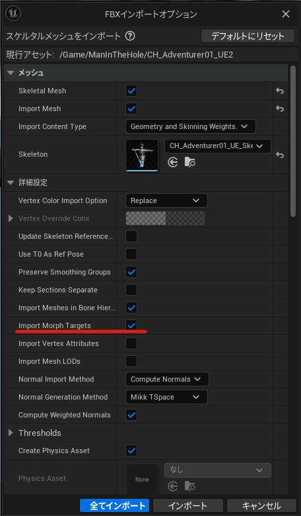Open the help question mark icon
This screenshot has height=516, width=301.
coord(130,36)
